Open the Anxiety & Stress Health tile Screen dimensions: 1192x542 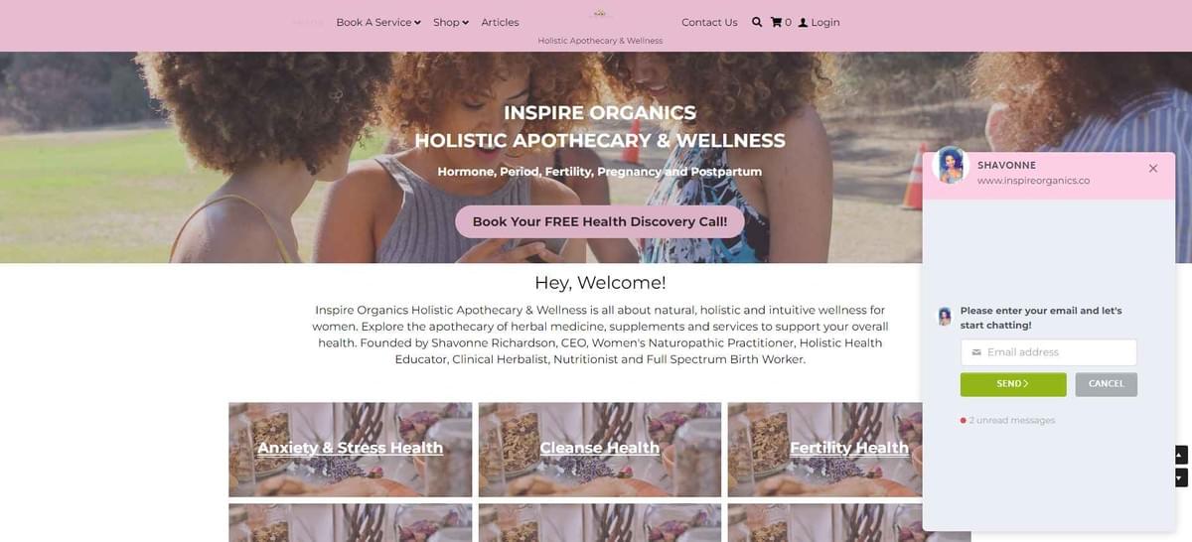coord(351,449)
